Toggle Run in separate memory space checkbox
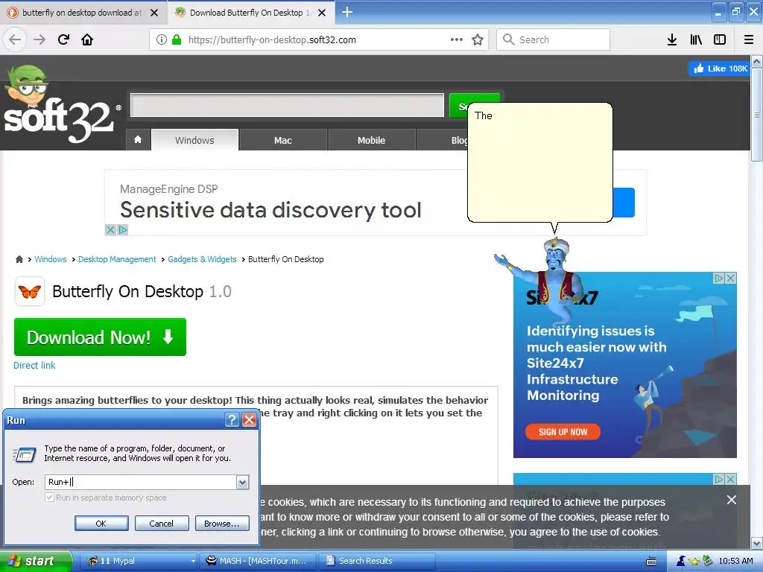The width and height of the screenshot is (763, 572). (49, 497)
